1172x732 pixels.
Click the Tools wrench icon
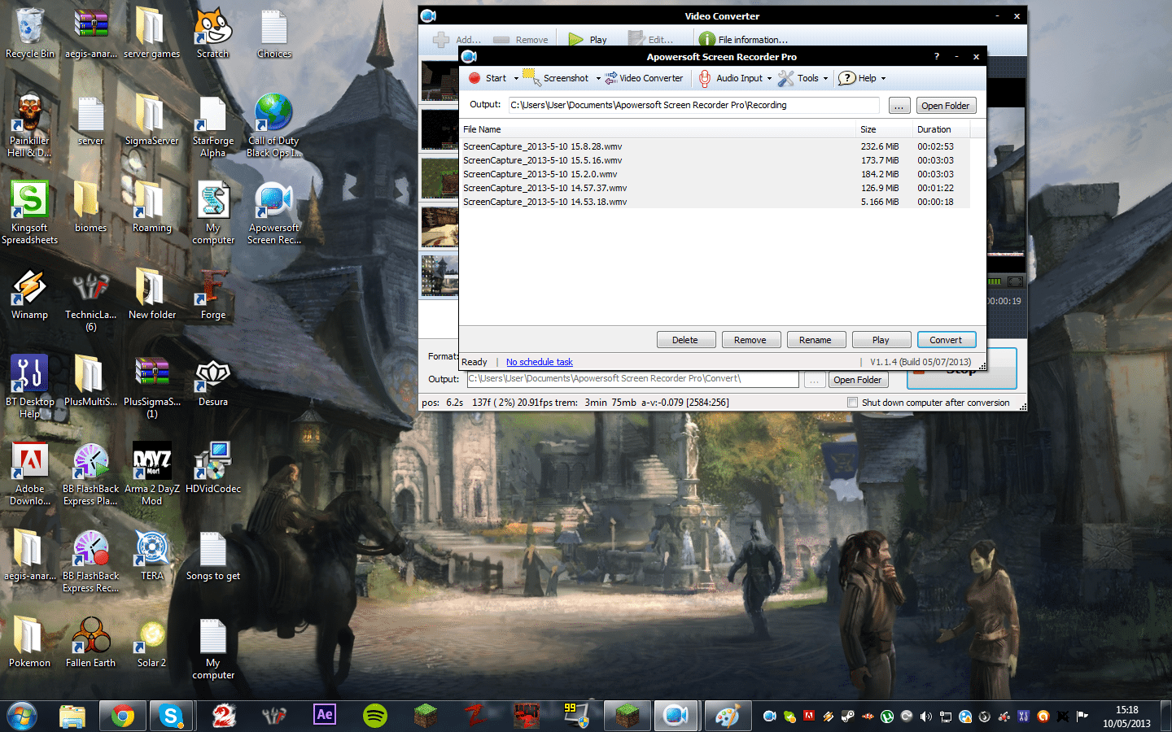[785, 78]
